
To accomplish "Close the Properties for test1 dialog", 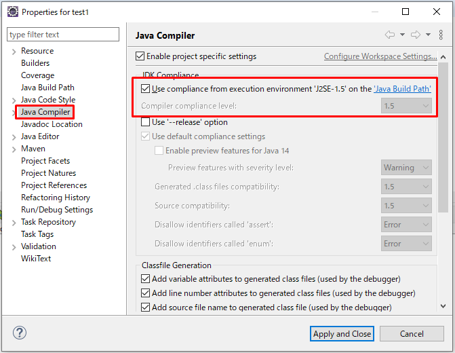I will click(437, 12).
